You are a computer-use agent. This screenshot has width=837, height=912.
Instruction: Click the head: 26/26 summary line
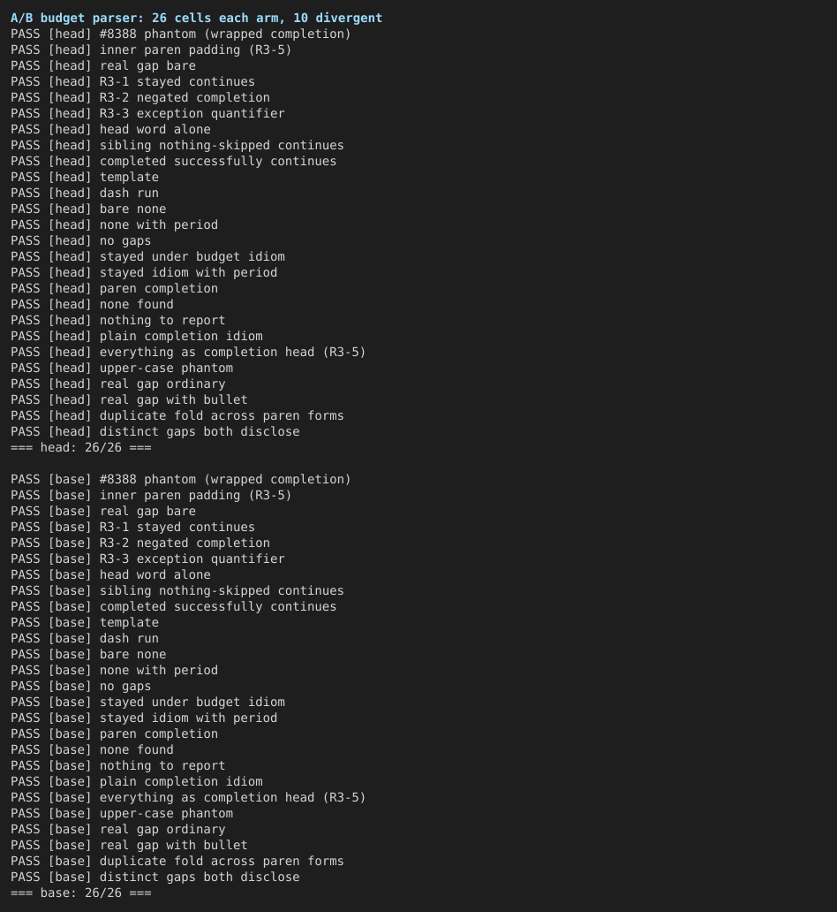pos(81,448)
